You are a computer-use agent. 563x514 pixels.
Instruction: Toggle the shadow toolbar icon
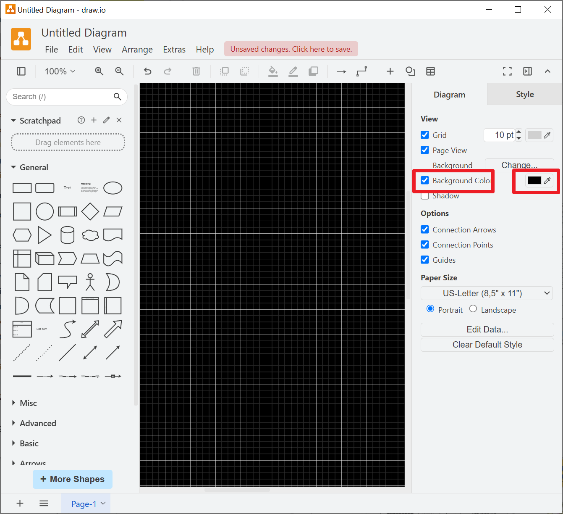click(313, 71)
